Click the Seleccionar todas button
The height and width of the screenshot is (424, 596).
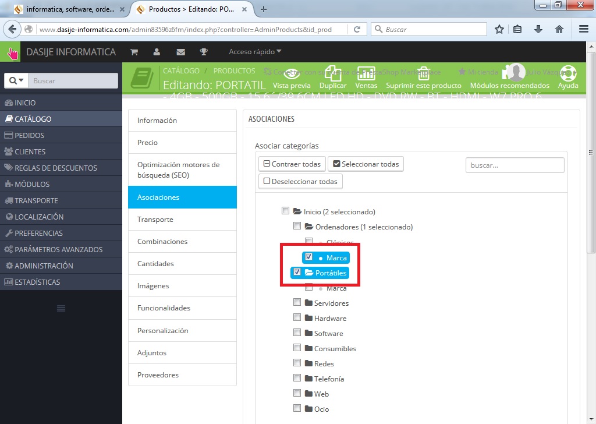(x=366, y=164)
